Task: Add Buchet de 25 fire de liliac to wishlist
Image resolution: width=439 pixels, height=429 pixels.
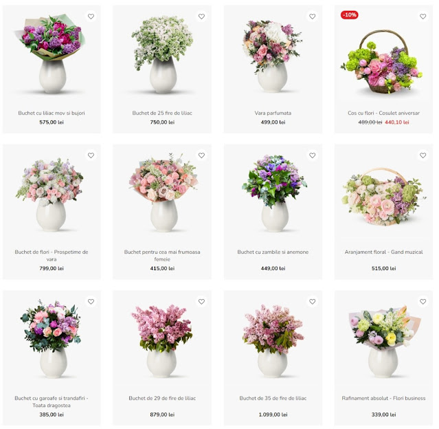Action: [201, 16]
